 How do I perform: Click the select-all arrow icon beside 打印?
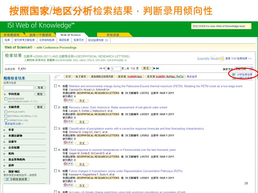(57, 77)
